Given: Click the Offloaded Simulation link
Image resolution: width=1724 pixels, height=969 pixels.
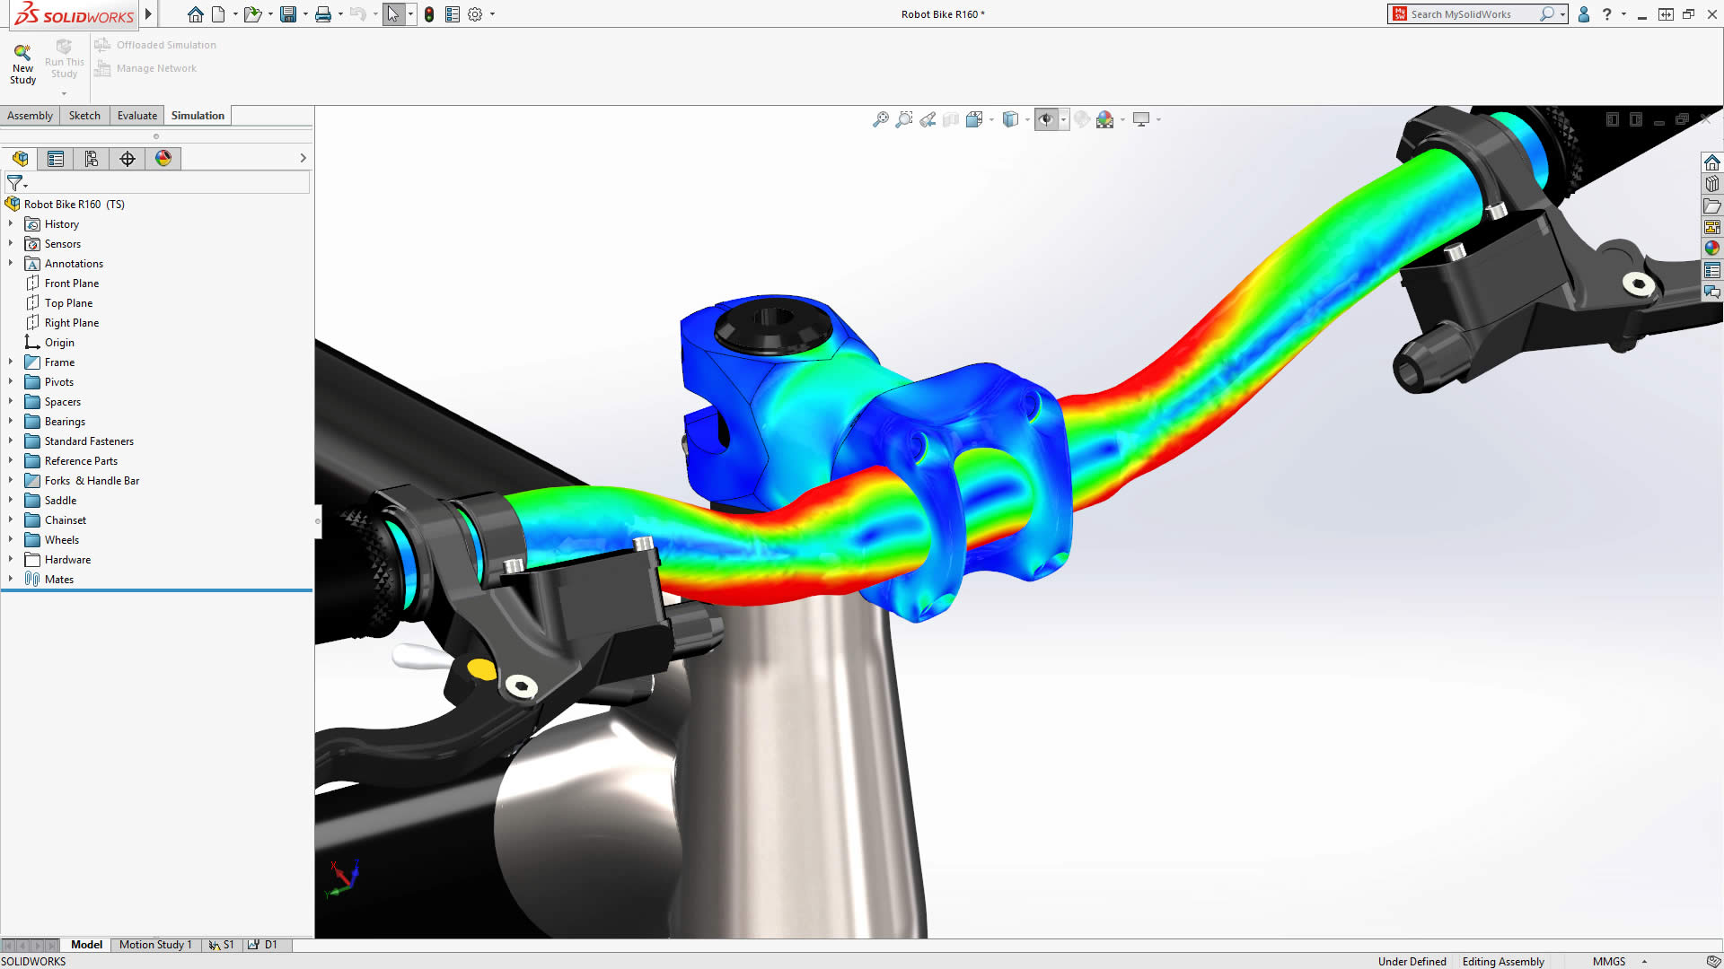Looking at the screenshot, I should pyautogui.click(x=166, y=45).
